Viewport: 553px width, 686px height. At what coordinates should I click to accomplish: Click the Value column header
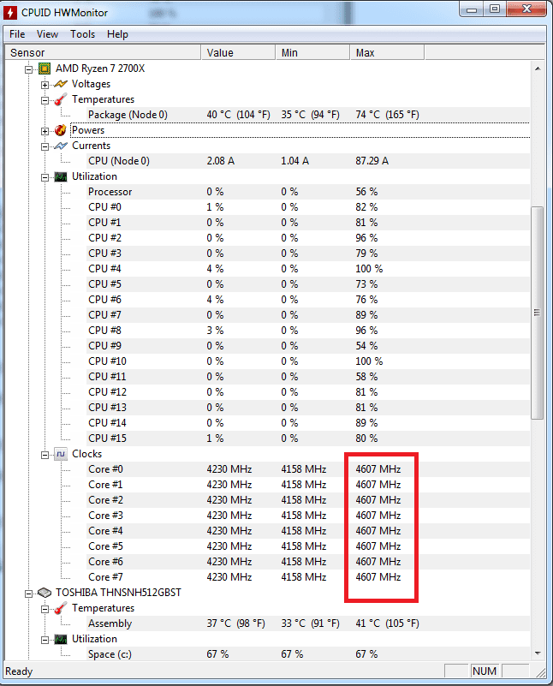tap(238, 52)
